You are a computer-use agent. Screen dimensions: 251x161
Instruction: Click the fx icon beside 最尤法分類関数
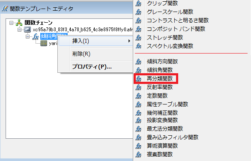click(x=138, y=129)
